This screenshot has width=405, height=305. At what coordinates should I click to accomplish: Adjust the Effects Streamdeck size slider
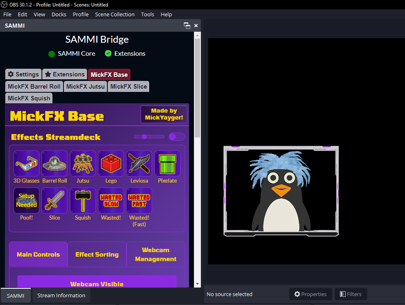pyautogui.click(x=149, y=137)
